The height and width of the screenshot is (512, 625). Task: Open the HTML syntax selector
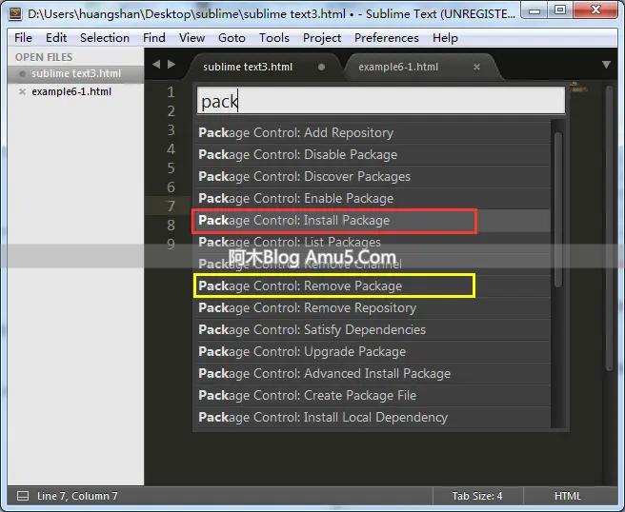tap(568, 496)
